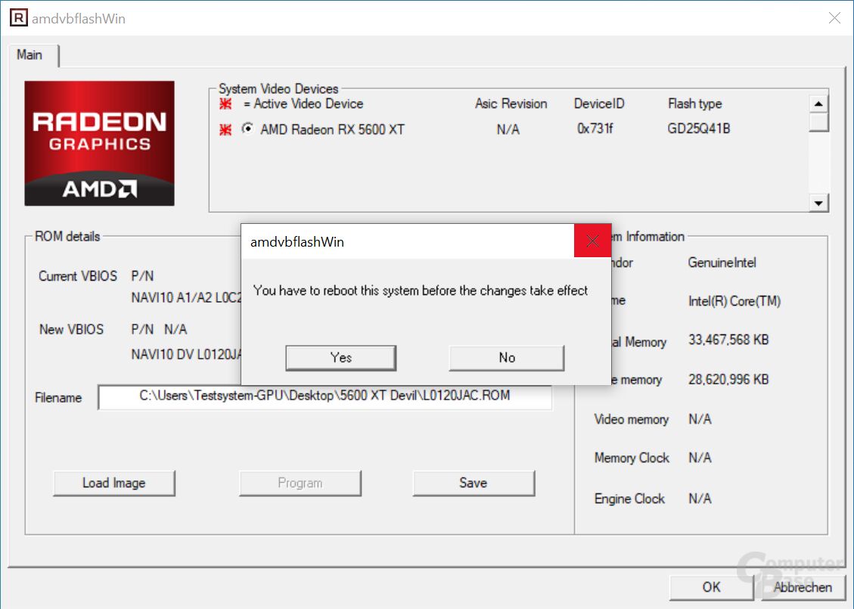Viewport: 854px width, 609px height.
Task: Click the OK button in the main window
Action: coord(711,587)
